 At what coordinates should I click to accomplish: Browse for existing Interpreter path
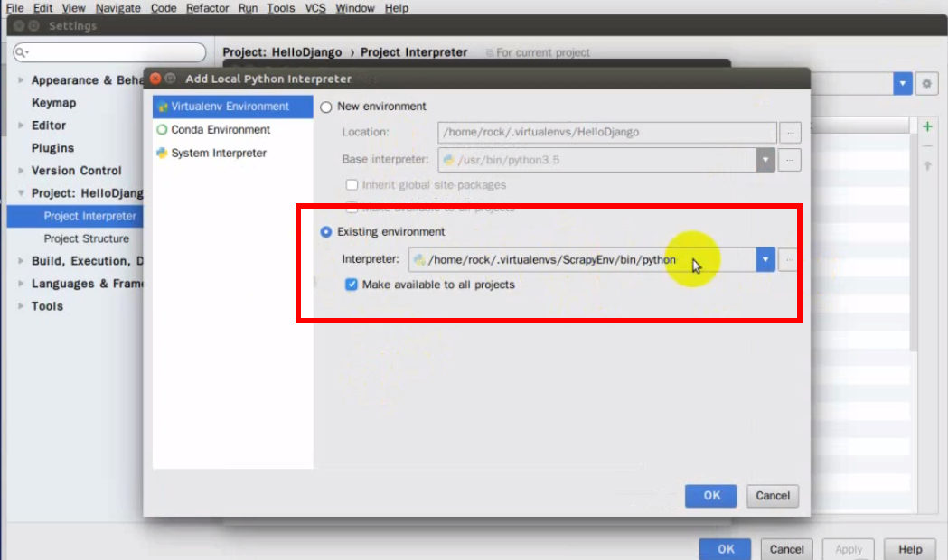click(x=789, y=260)
